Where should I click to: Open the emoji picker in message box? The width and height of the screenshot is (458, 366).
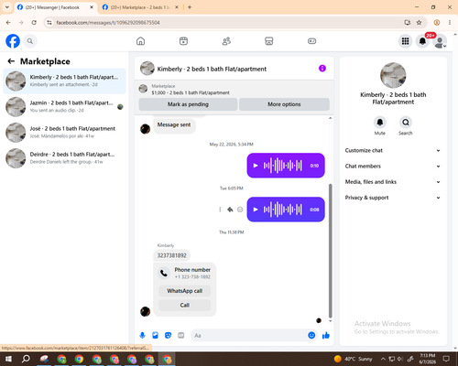pyautogui.click(x=311, y=336)
